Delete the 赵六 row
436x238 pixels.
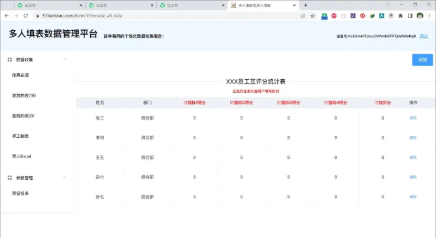tap(413, 177)
